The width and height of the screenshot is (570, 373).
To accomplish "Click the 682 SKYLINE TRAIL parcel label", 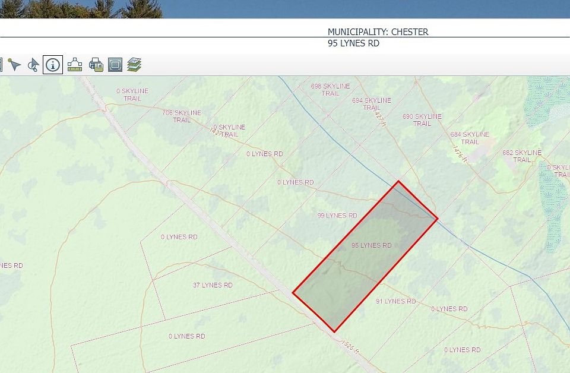I will point(522,156).
